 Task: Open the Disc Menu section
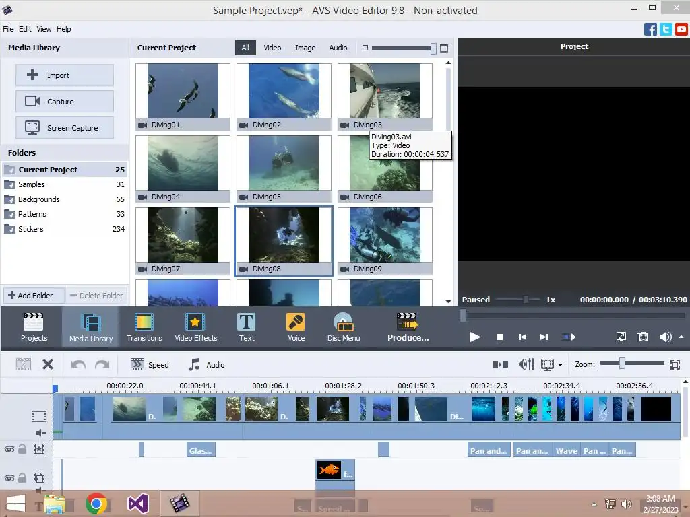pyautogui.click(x=344, y=327)
